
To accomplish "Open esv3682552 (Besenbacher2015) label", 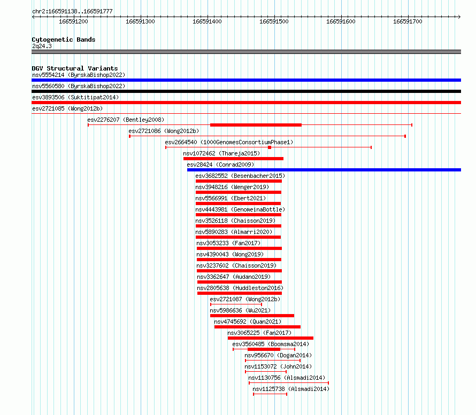I will coord(240,176).
